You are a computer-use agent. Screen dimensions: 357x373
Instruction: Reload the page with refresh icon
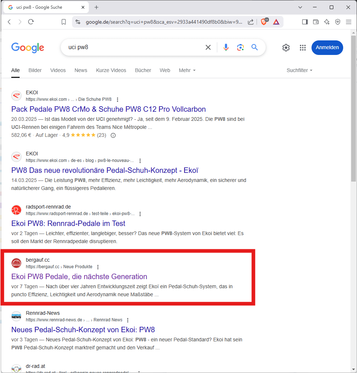pos(31,22)
